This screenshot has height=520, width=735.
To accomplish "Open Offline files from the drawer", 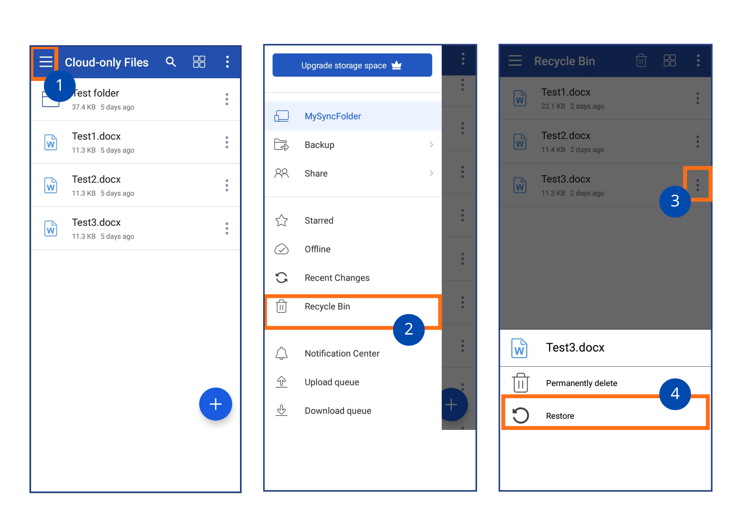I will tap(353, 249).
